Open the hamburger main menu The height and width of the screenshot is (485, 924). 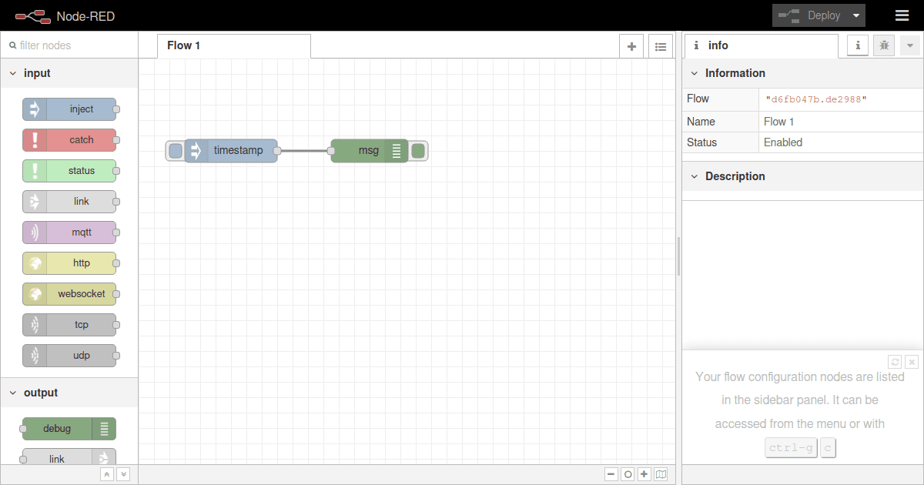[902, 15]
